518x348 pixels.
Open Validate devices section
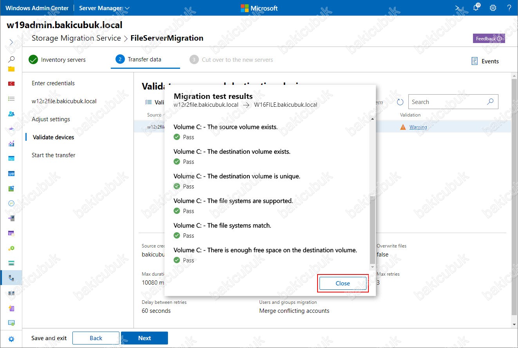pyautogui.click(x=53, y=137)
